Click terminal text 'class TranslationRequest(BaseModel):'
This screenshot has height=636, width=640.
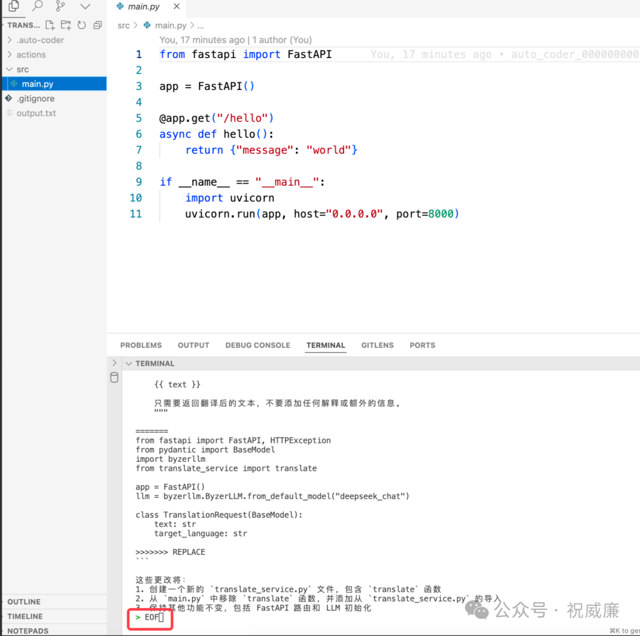point(219,514)
